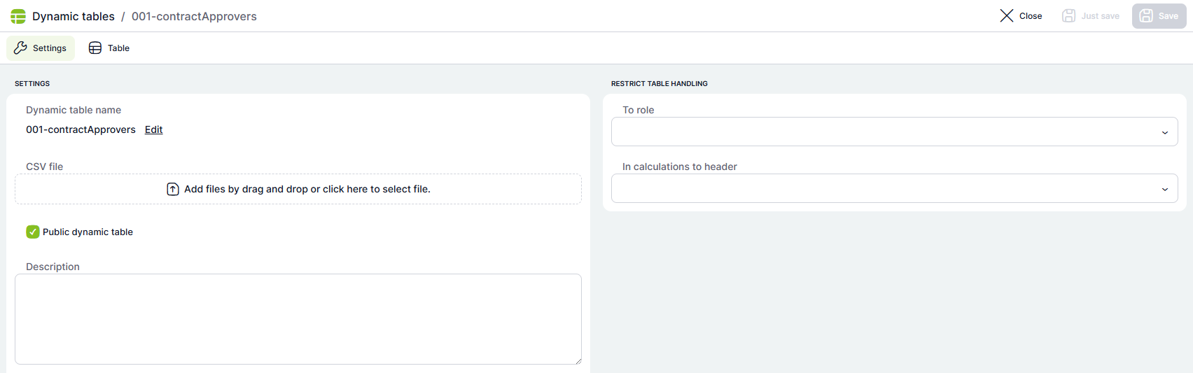Click inside the Description text area

pos(298,318)
